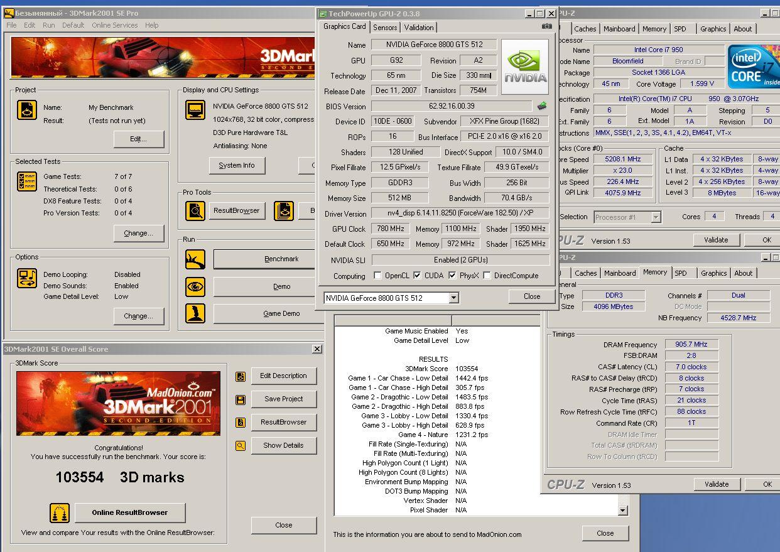Toggle the PhysX checkbox
Screen dimensions: 780x552
point(452,276)
